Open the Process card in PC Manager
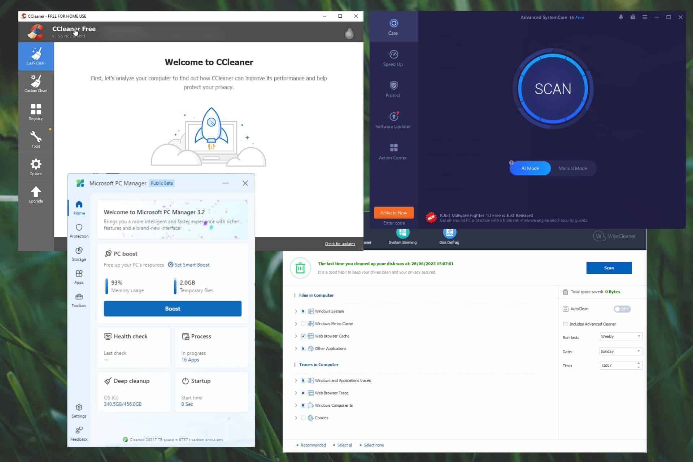This screenshot has width=693, height=462. [x=212, y=348]
